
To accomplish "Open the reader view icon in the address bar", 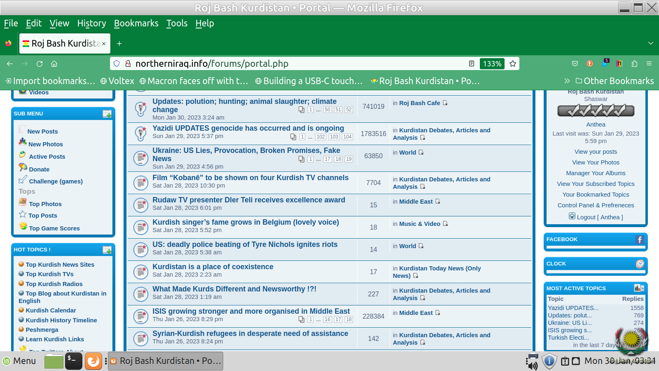I will pyautogui.click(x=472, y=63).
